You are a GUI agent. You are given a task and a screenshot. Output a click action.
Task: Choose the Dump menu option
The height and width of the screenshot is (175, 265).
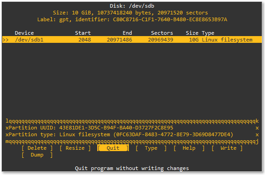pos(37,155)
